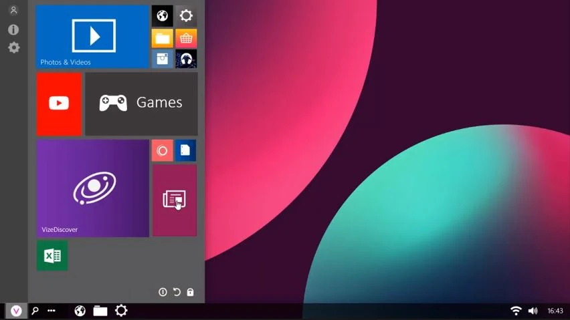
Task: Launch the globe browser from taskbar
Action: 80,311
